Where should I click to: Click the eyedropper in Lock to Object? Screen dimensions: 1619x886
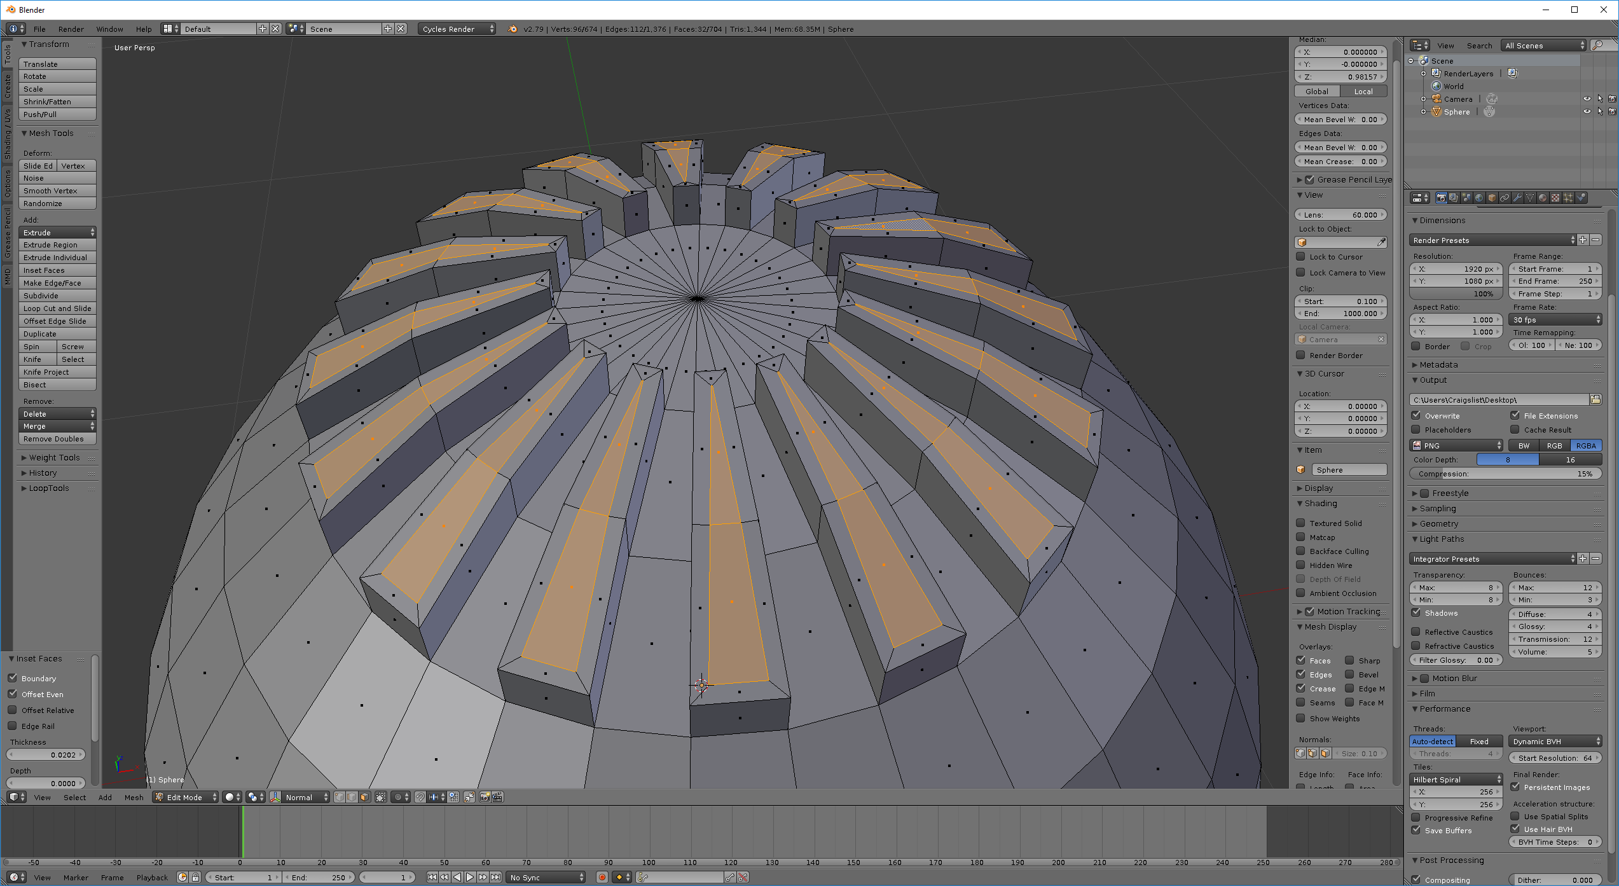click(1381, 242)
